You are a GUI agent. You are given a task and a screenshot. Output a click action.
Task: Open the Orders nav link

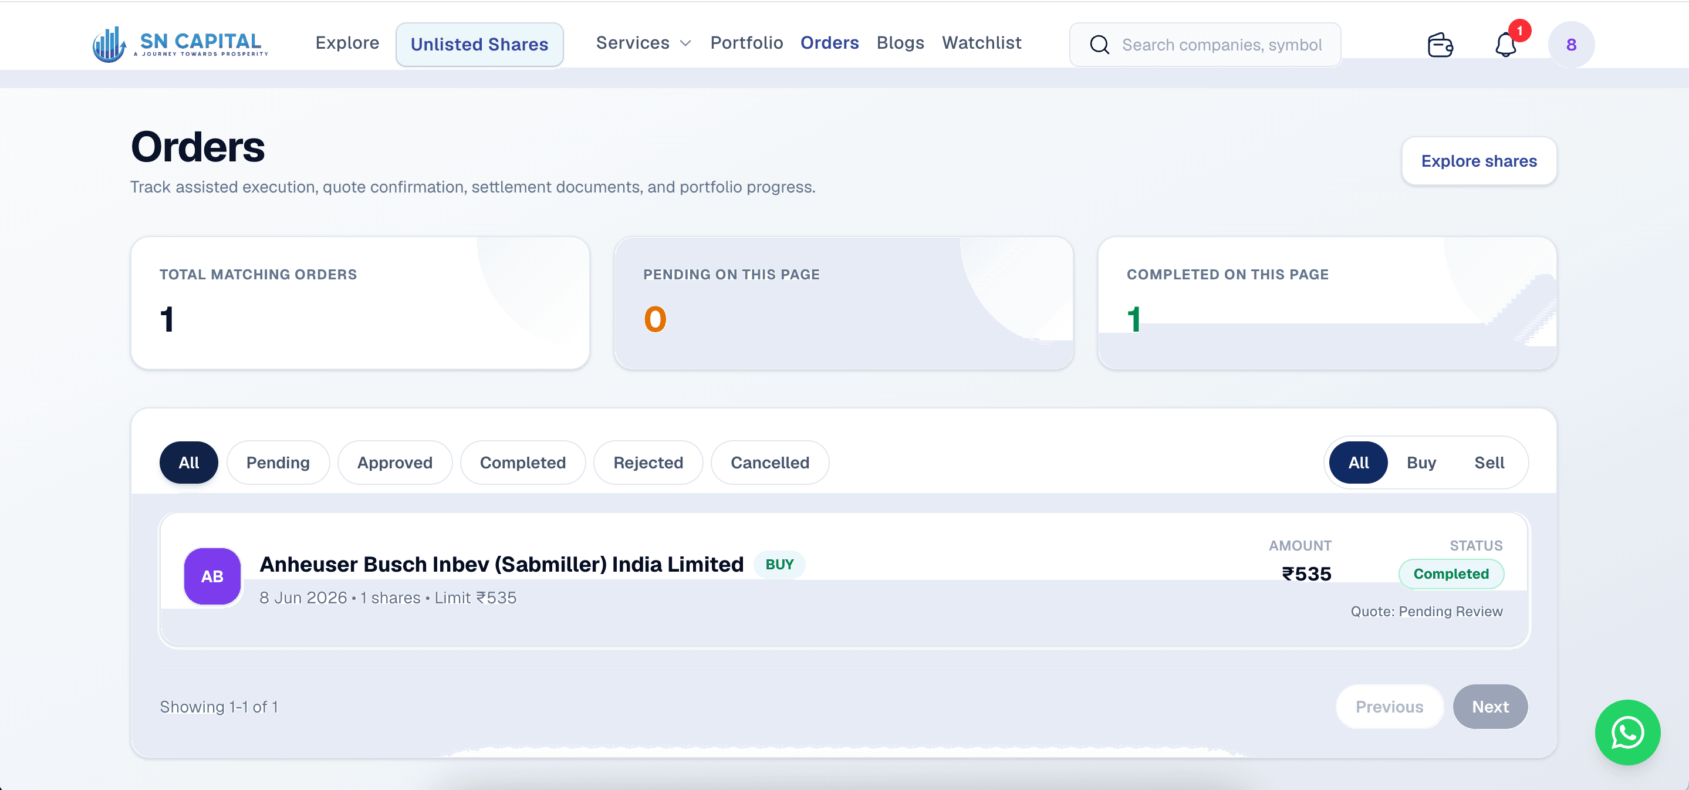[x=829, y=43]
